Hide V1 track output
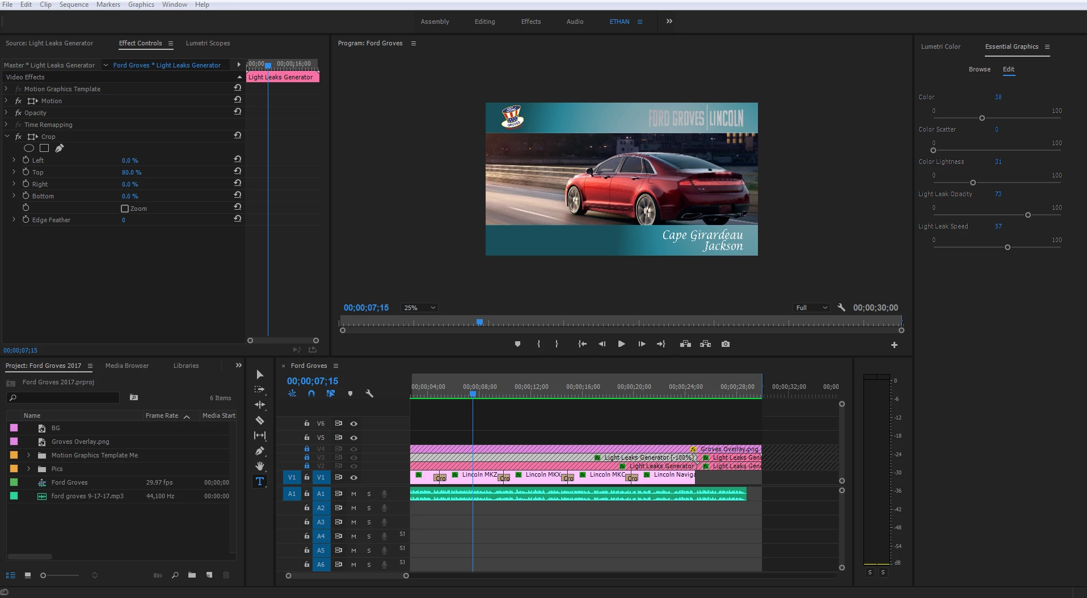 [x=354, y=477]
